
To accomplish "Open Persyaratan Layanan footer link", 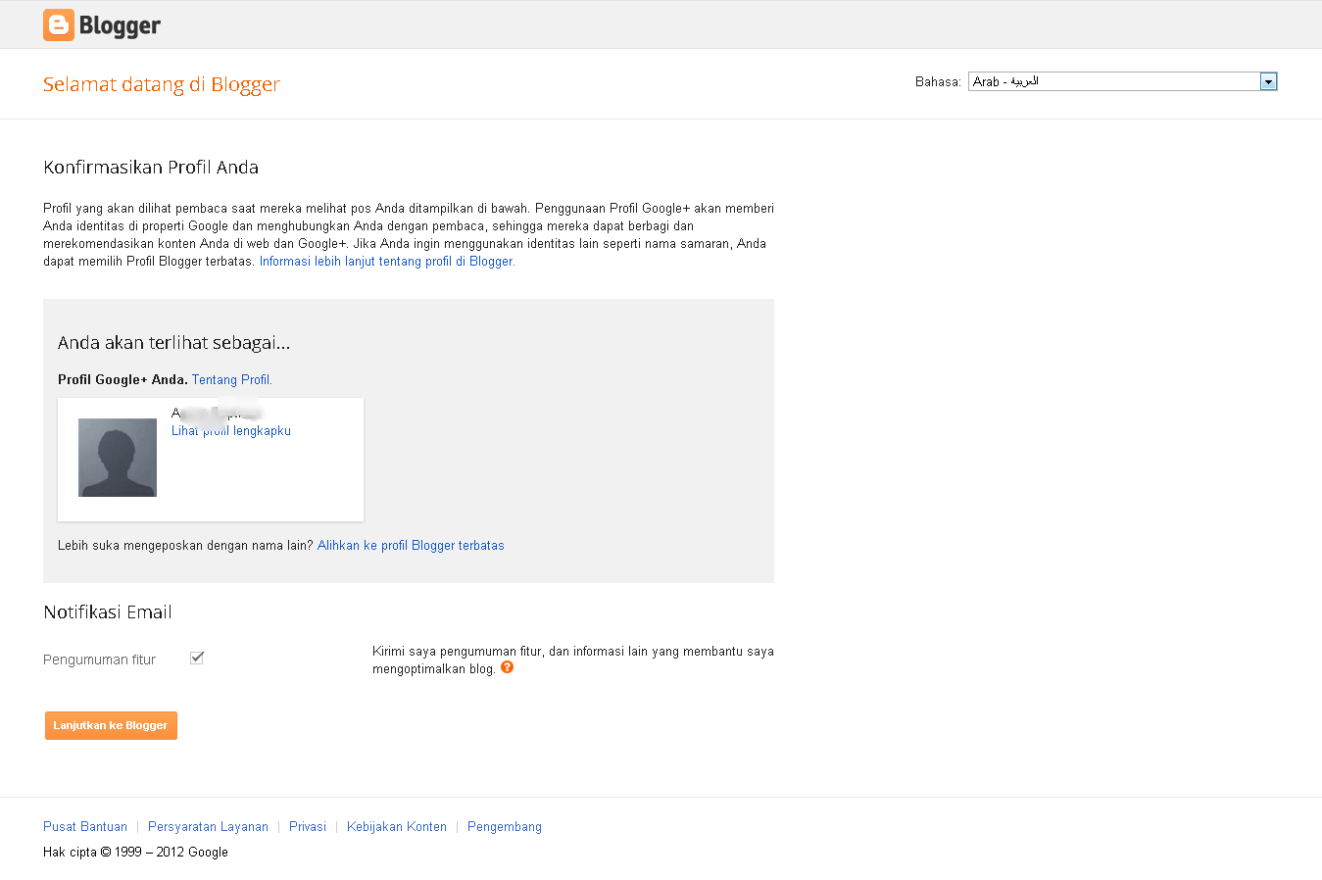I will click(x=208, y=827).
